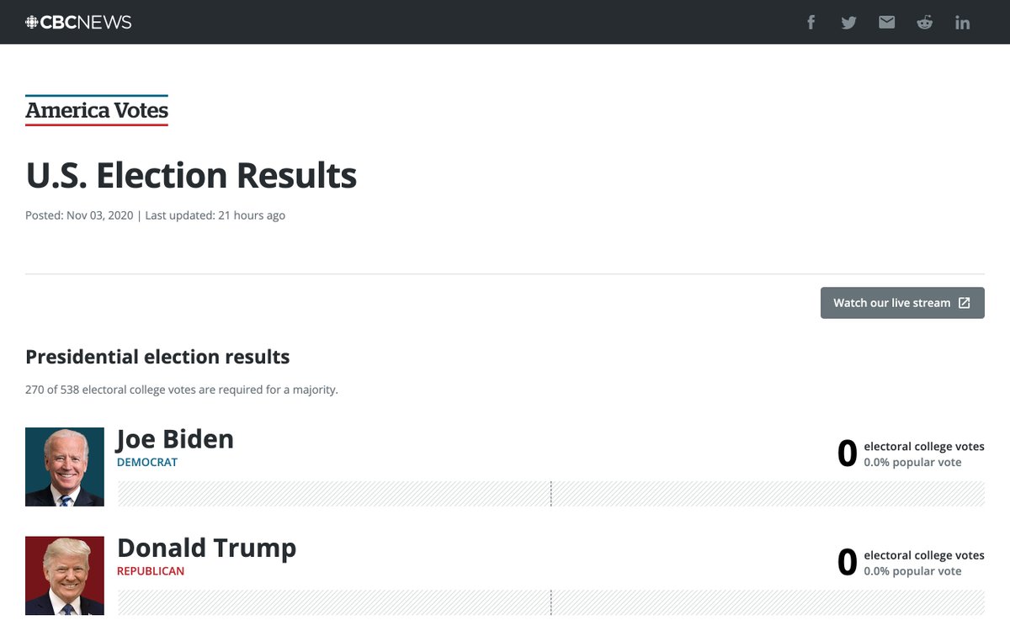Image resolution: width=1010 pixels, height=631 pixels.
Task: Share the page on Facebook
Action: [811, 23]
